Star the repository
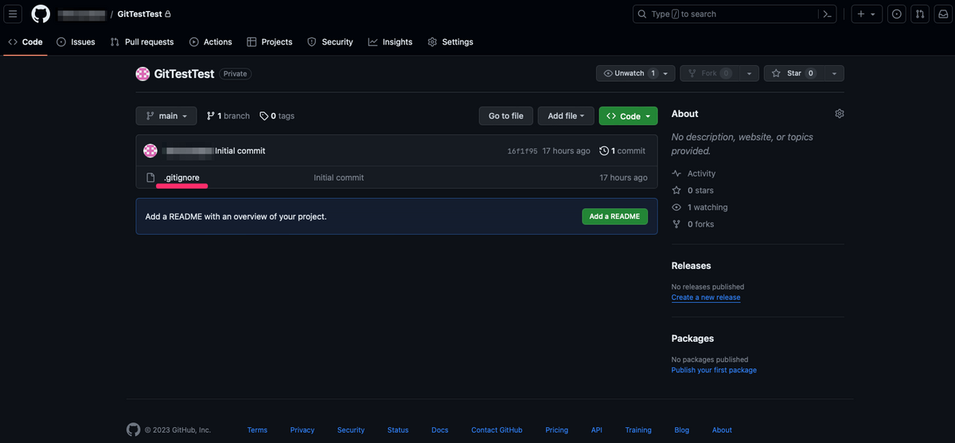The width and height of the screenshot is (955, 443). pyautogui.click(x=793, y=73)
